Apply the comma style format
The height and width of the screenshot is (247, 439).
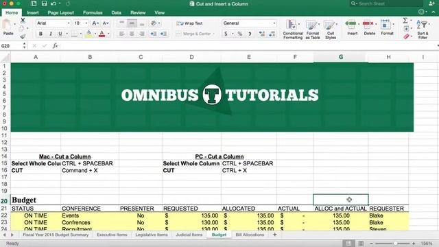click(250, 34)
